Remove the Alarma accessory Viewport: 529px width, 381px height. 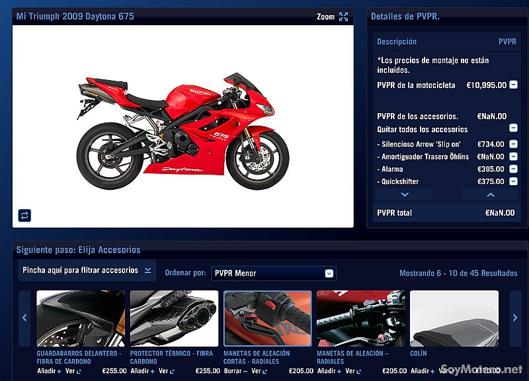click(513, 169)
